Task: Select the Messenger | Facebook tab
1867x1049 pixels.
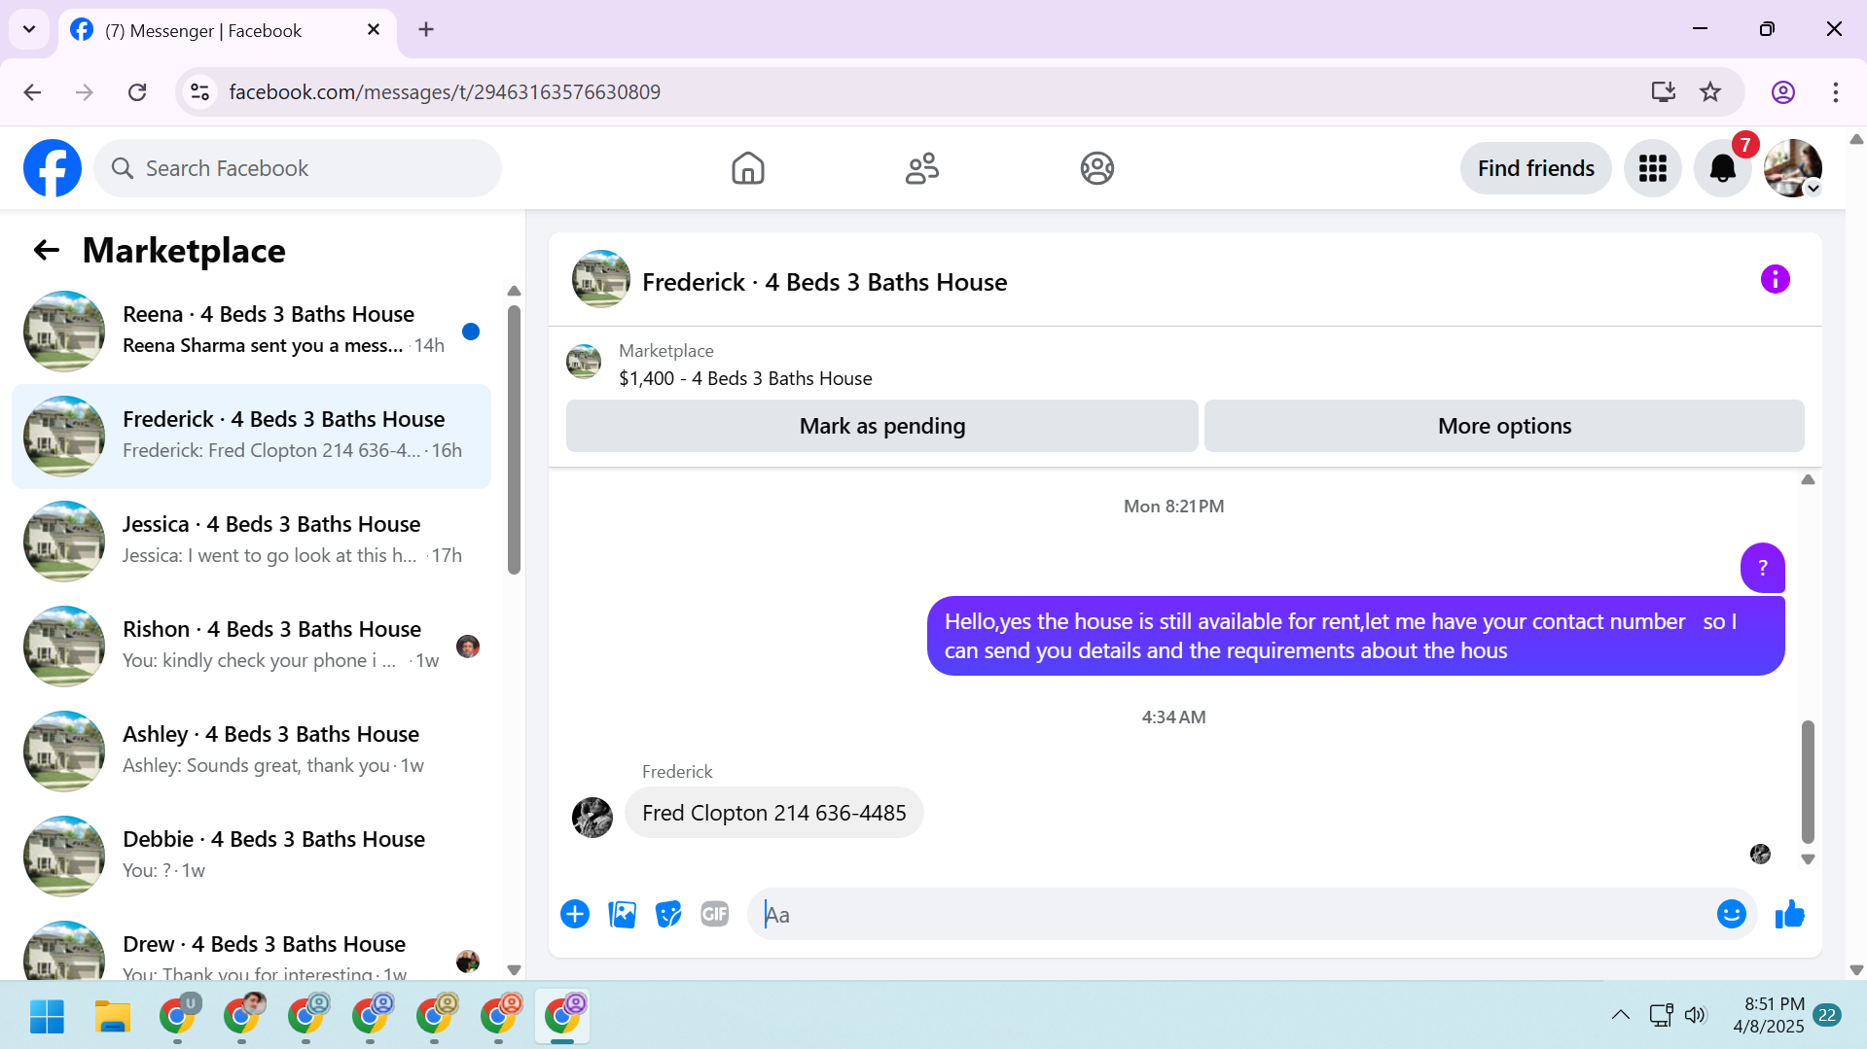Action: coord(227,30)
